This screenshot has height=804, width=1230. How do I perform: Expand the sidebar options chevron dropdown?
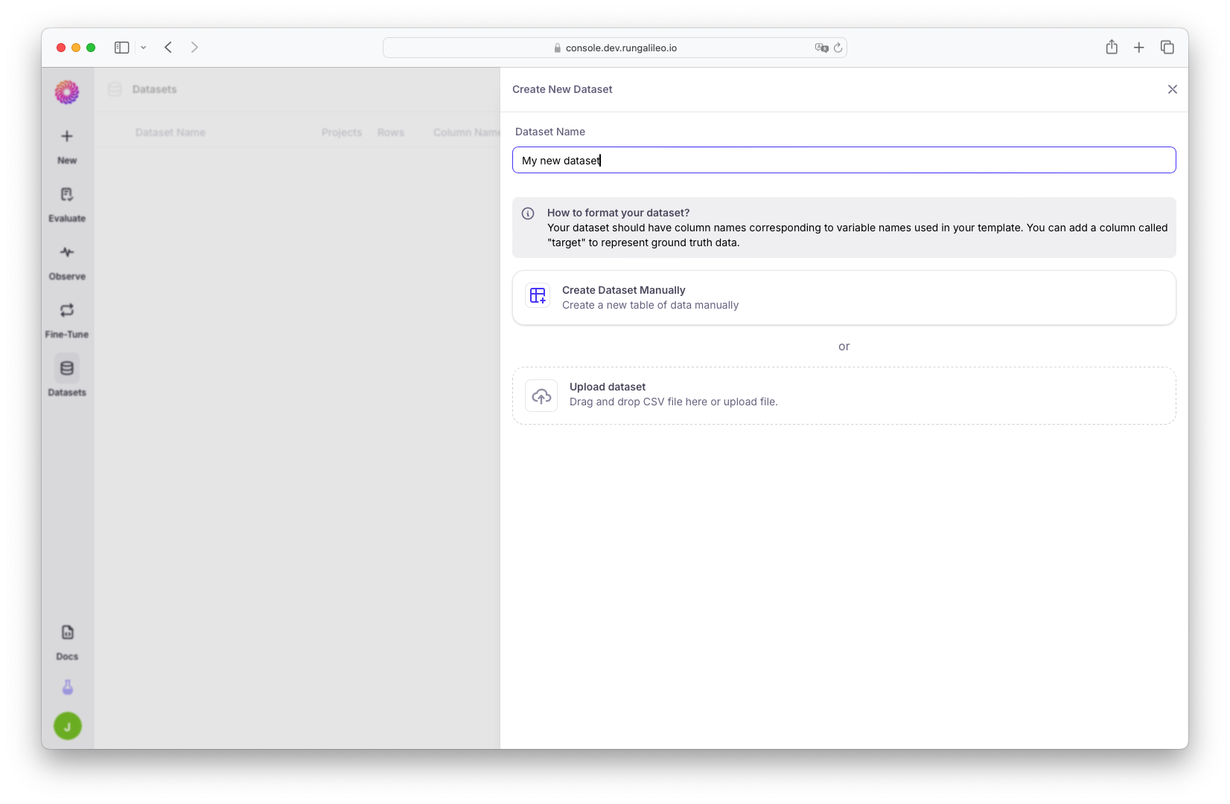point(143,48)
